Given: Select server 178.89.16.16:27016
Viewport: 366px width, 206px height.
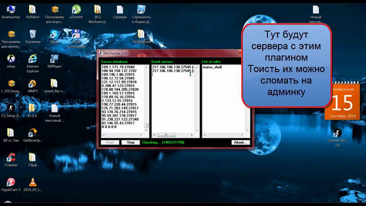Looking at the screenshot, I should pyautogui.click(x=118, y=97).
